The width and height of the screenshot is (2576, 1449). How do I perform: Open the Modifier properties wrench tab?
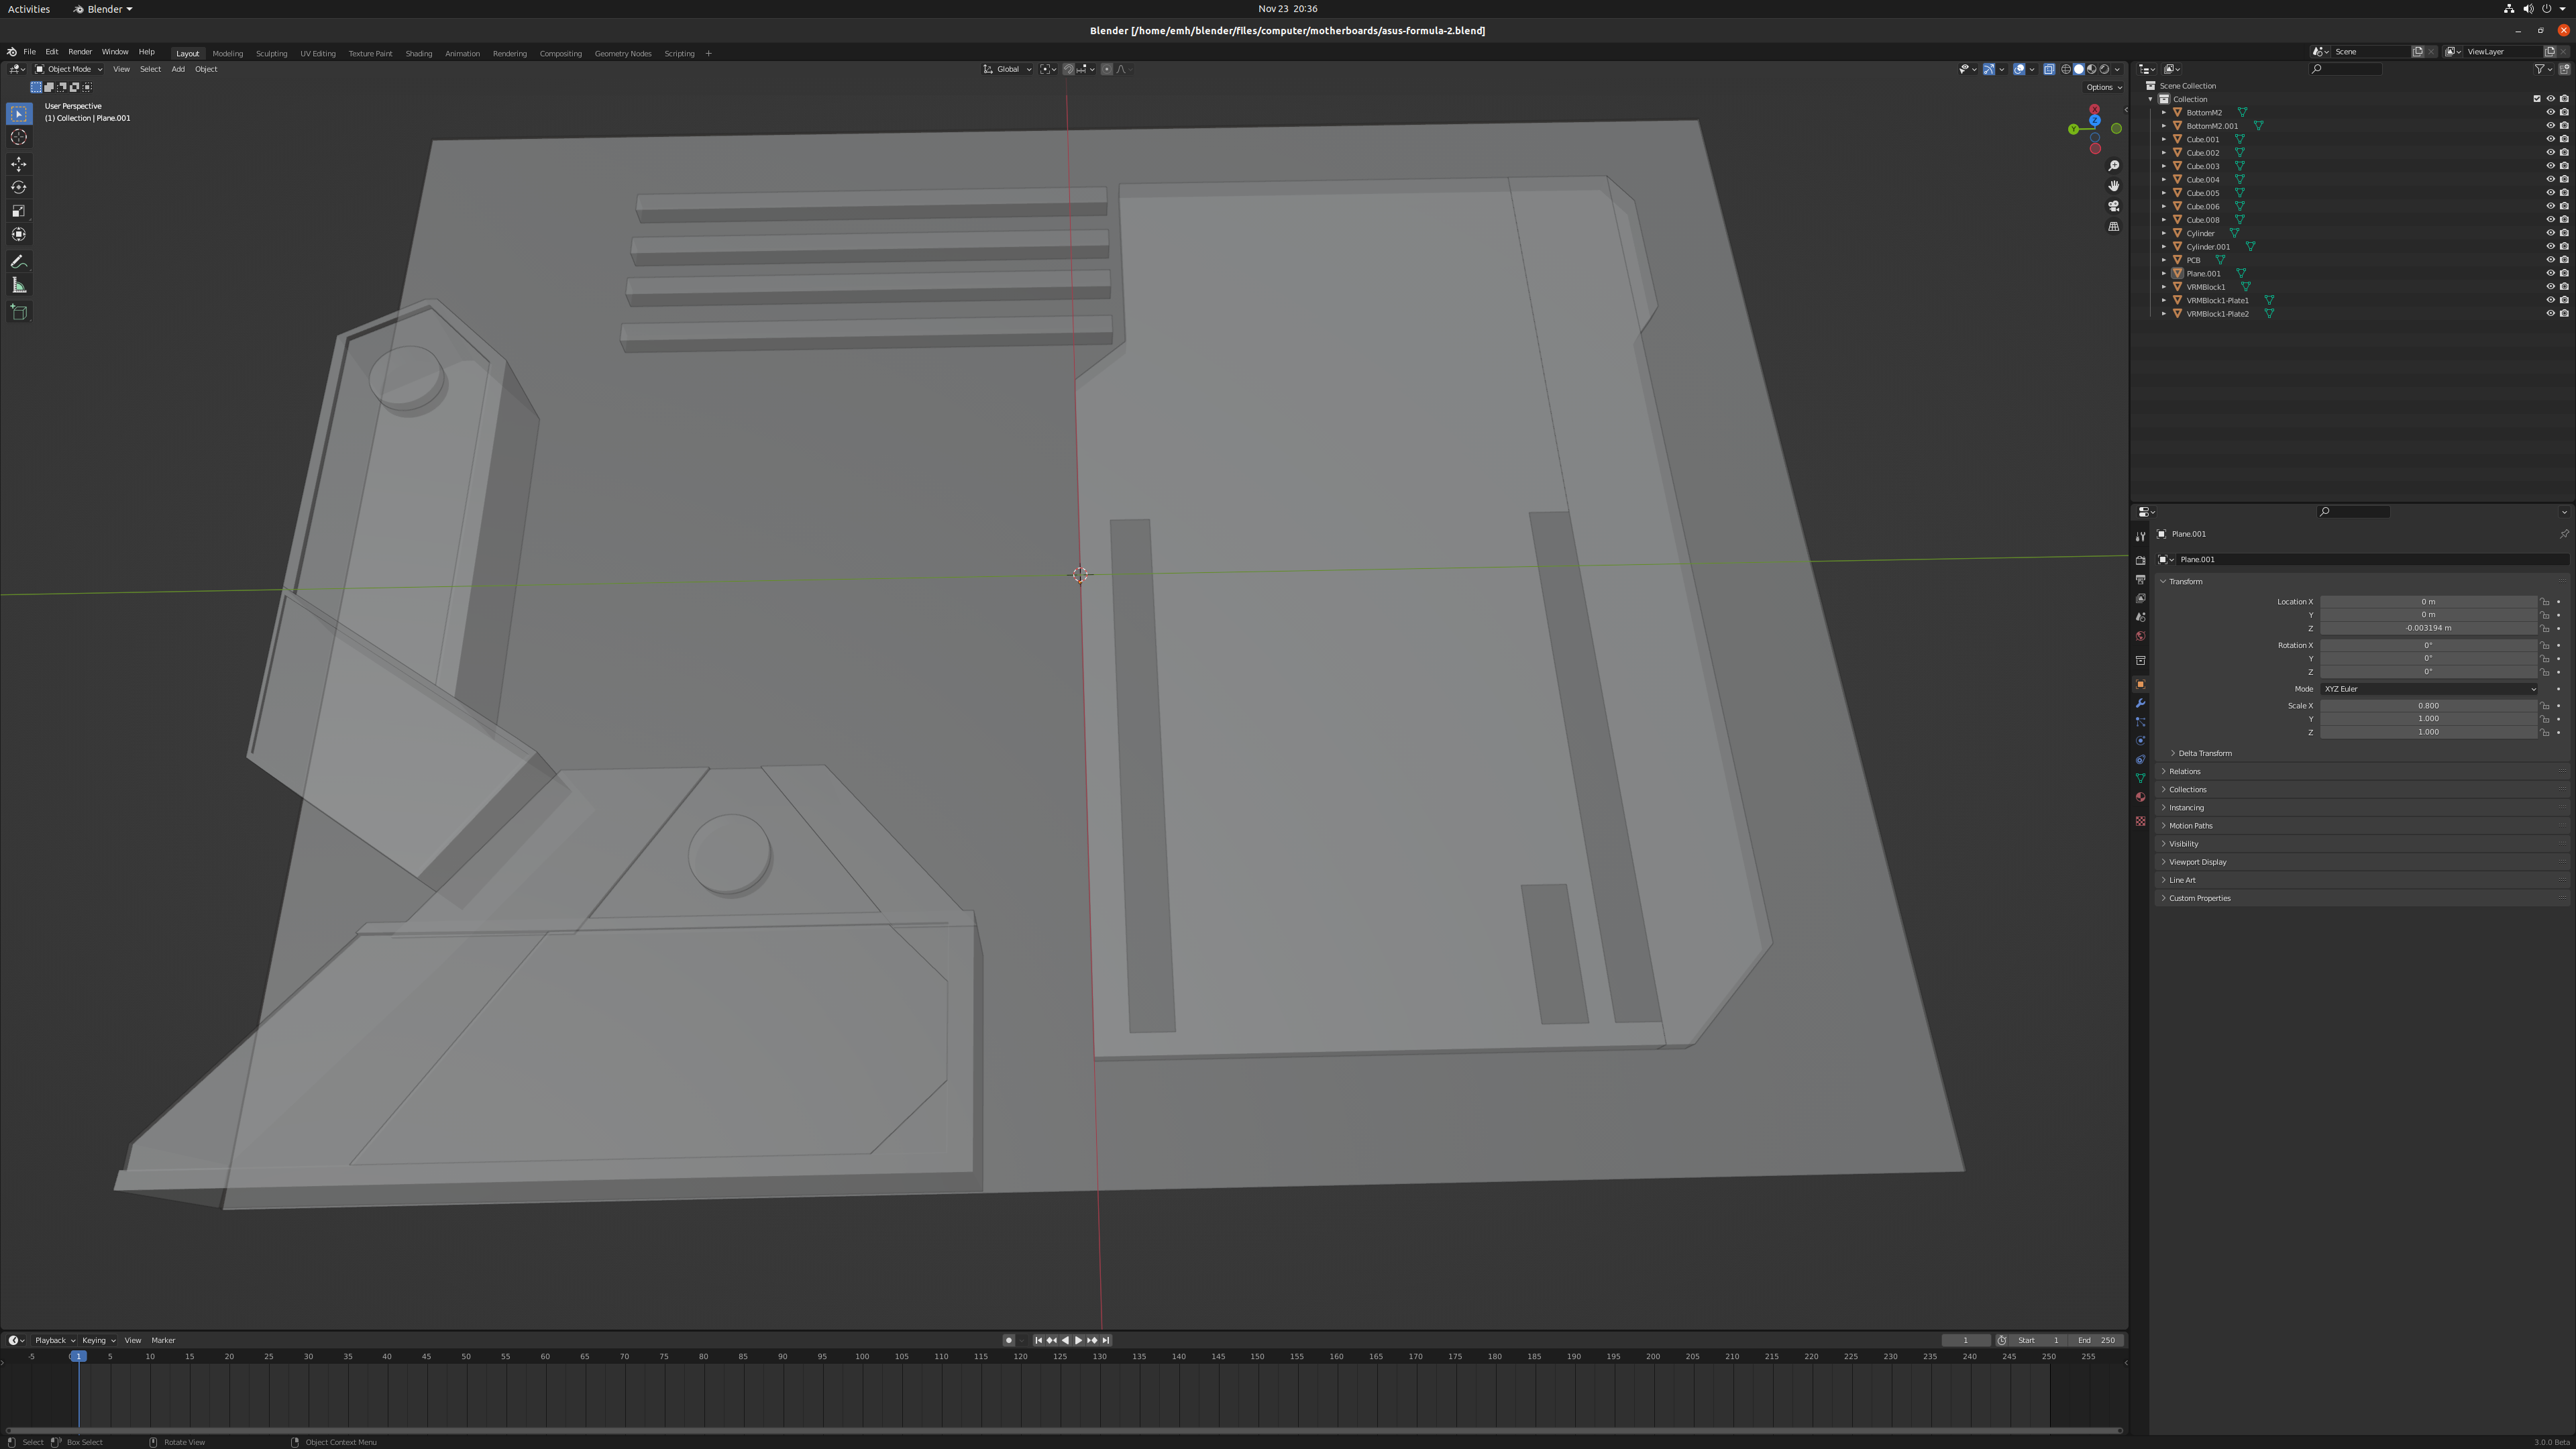[x=2140, y=703]
